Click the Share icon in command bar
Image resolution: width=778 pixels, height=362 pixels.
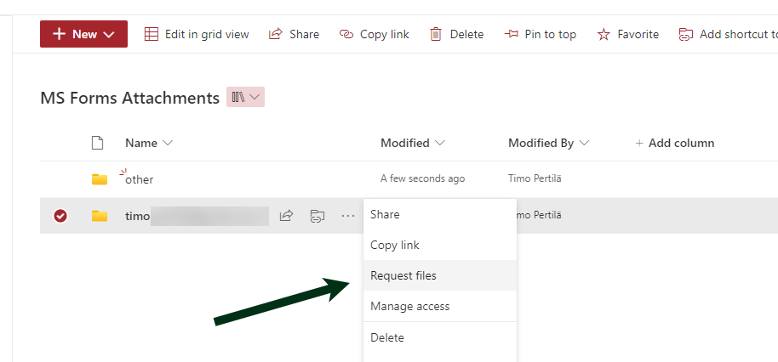[x=276, y=34]
